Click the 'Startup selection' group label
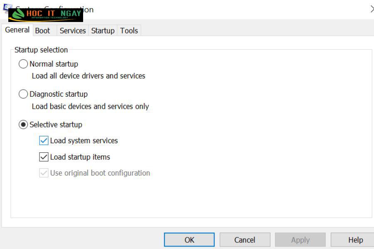 (x=41, y=50)
